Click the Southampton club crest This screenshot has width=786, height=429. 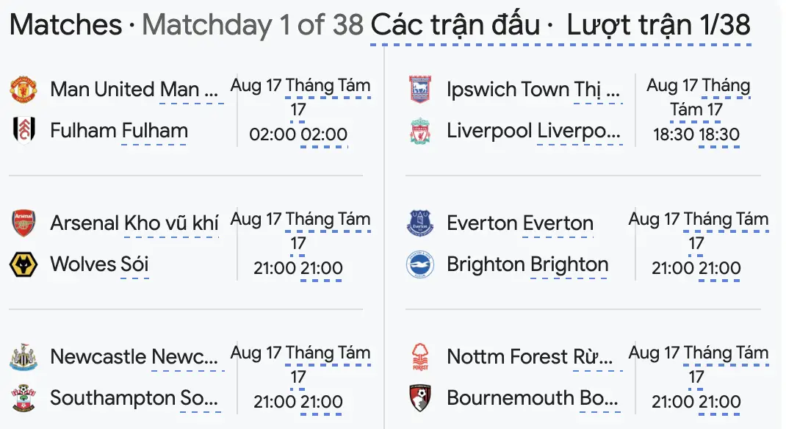tap(24, 398)
